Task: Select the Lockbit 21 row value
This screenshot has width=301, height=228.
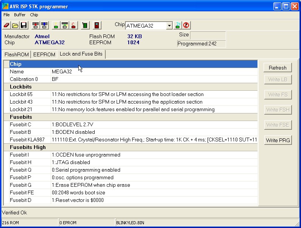Action: tap(154, 110)
